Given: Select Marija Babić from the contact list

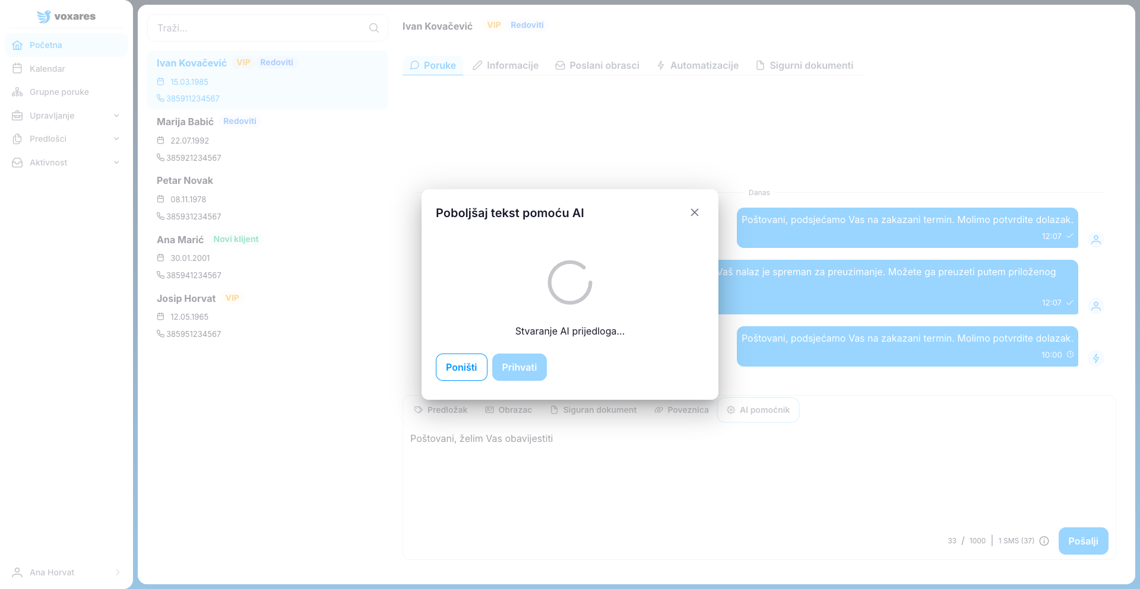Looking at the screenshot, I should pyautogui.click(x=185, y=122).
